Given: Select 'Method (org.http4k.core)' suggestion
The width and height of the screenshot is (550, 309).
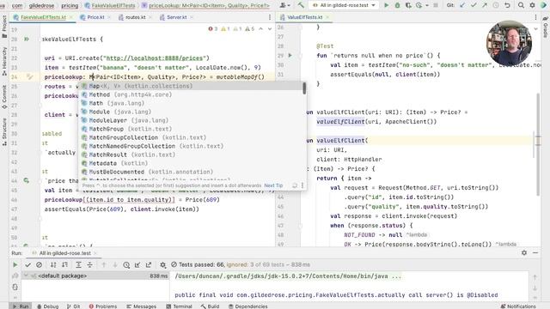Looking at the screenshot, I should point(191,94).
